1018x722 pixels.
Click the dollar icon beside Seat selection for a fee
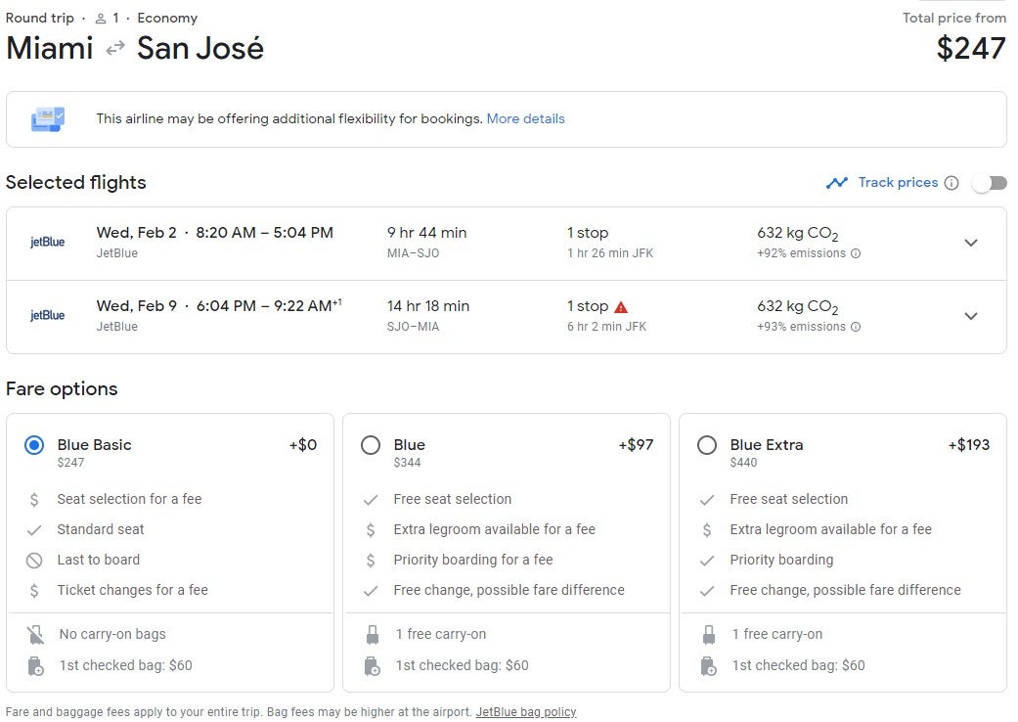(x=34, y=499)
